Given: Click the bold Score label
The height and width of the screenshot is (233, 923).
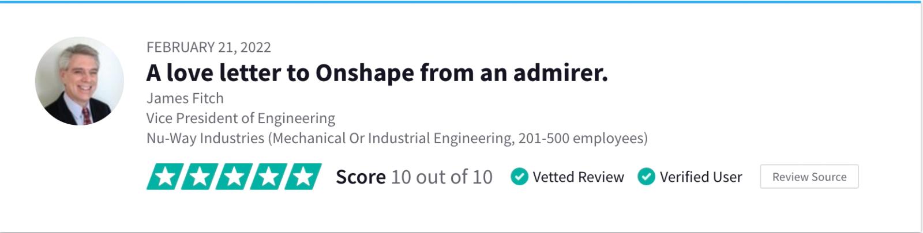Looking at the screenshot, I should point(361,177).
